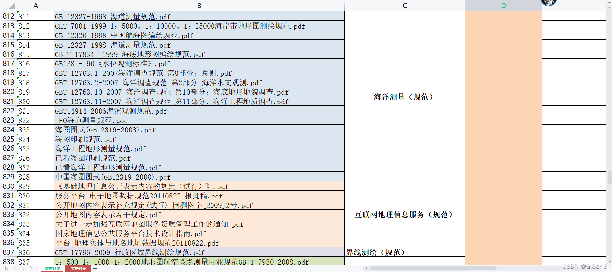The image size is (612, 272).
Task: Select cell '海图印刷规范.pdf'
Action: pos(199,139)
